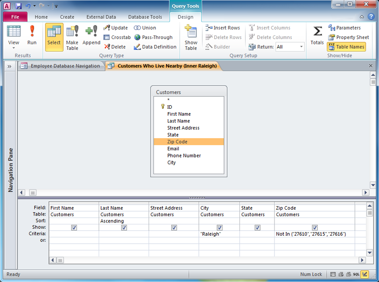This screenshot has height=282, width=379.
Task: Switch to Employee Database Navigation tab
Action: [61, 66]
